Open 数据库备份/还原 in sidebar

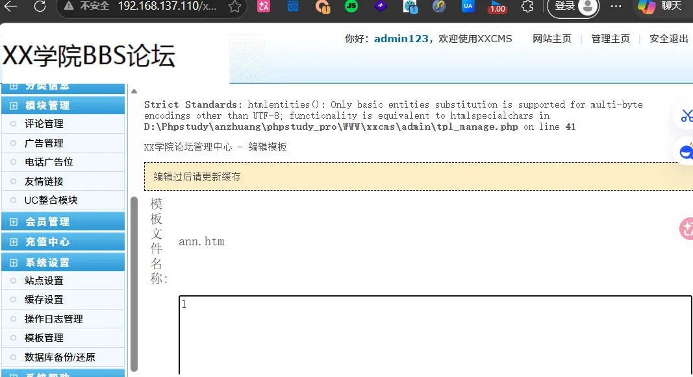(60, 357)
